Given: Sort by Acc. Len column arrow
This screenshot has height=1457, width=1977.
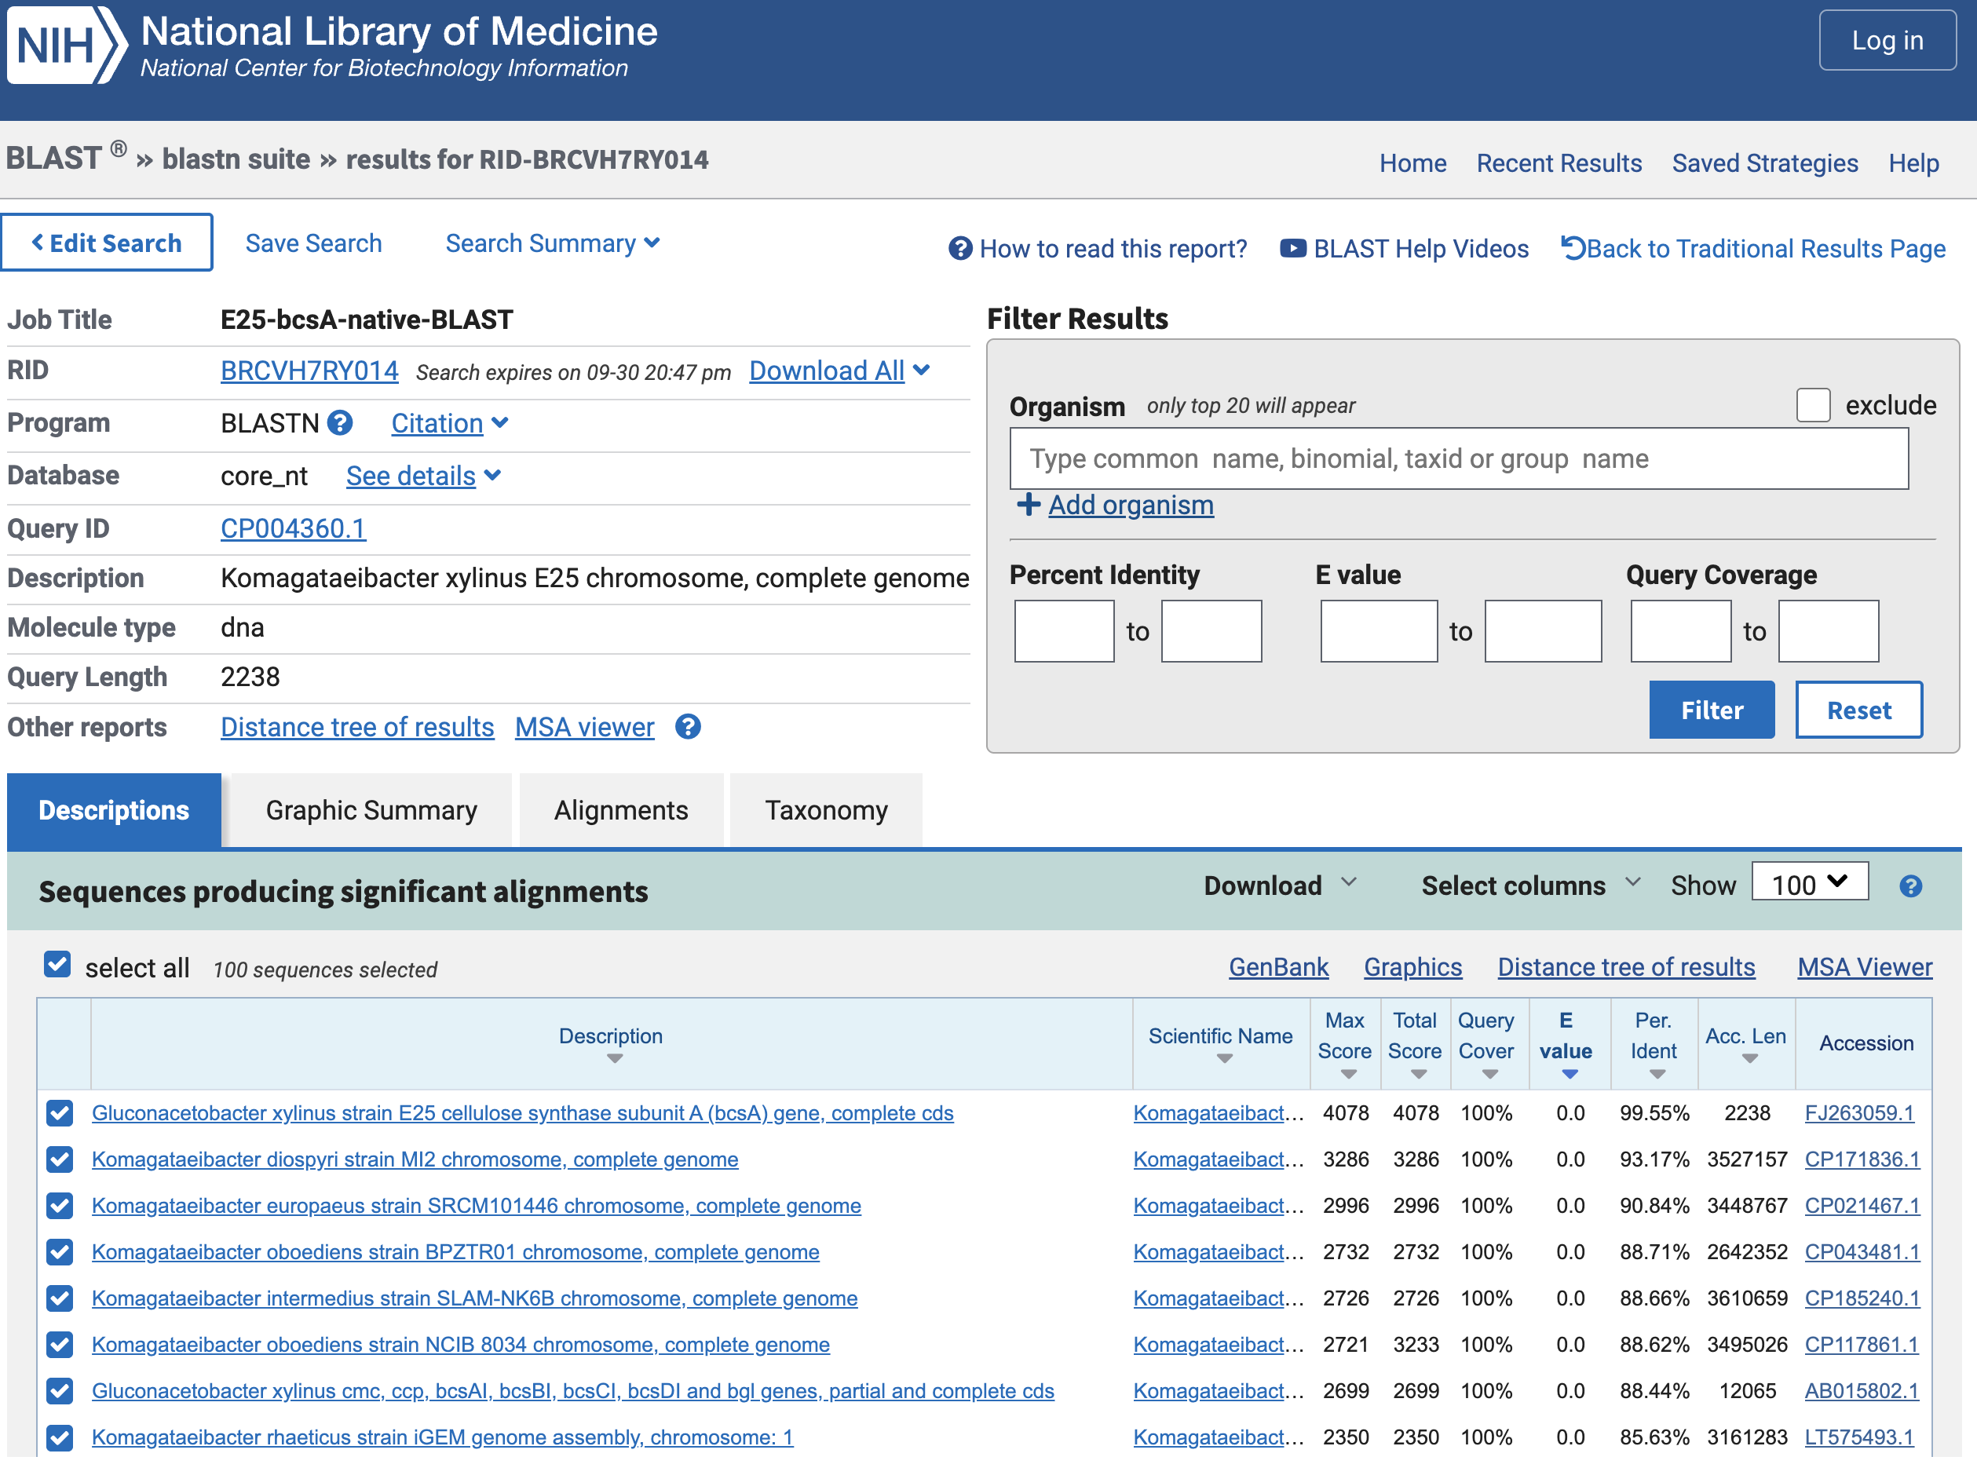Looking at the screenshot, I should 1750,1058.
